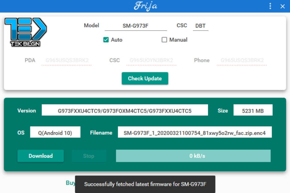This screenshot has width=290, height=193.
Task: Click the Tek Bilgin logo
Action: click(x=26, y=32)
